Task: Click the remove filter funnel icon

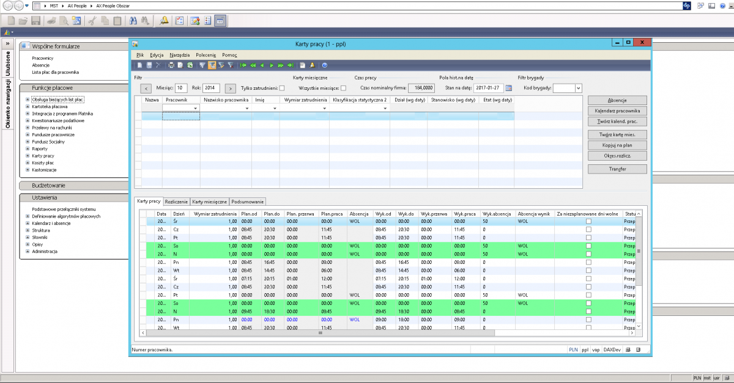Action: coord(230,65)
